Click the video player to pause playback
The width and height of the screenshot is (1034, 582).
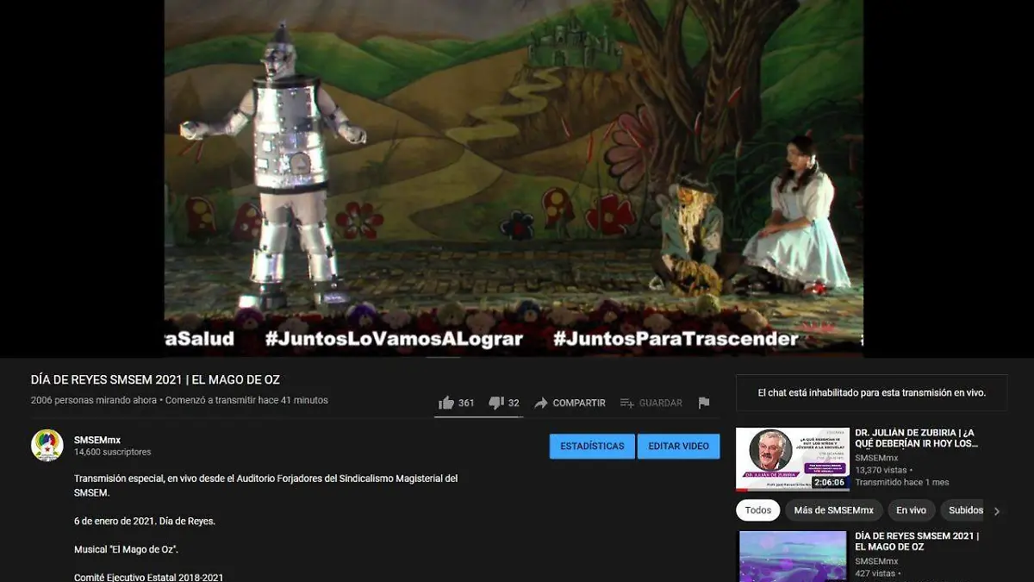point(514,172)
